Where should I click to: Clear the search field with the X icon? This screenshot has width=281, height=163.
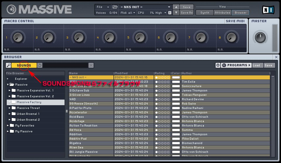pyautogui.click(x=91, y=65)
